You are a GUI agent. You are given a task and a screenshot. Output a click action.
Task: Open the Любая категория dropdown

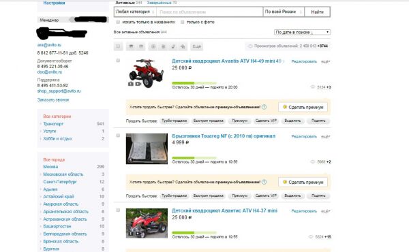(135, 12)
